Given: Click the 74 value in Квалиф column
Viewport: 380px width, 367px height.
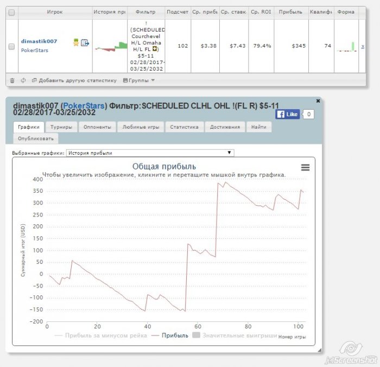Looking at the screenshot, I should point(328,46).
